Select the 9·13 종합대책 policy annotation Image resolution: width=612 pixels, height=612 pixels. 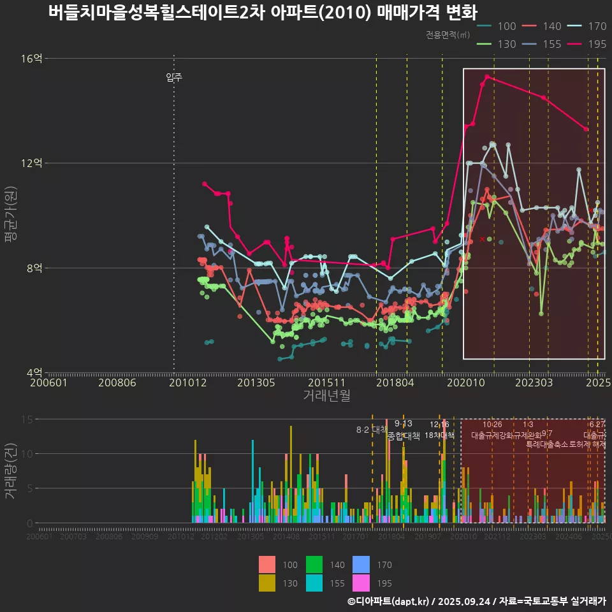point(404,430)
